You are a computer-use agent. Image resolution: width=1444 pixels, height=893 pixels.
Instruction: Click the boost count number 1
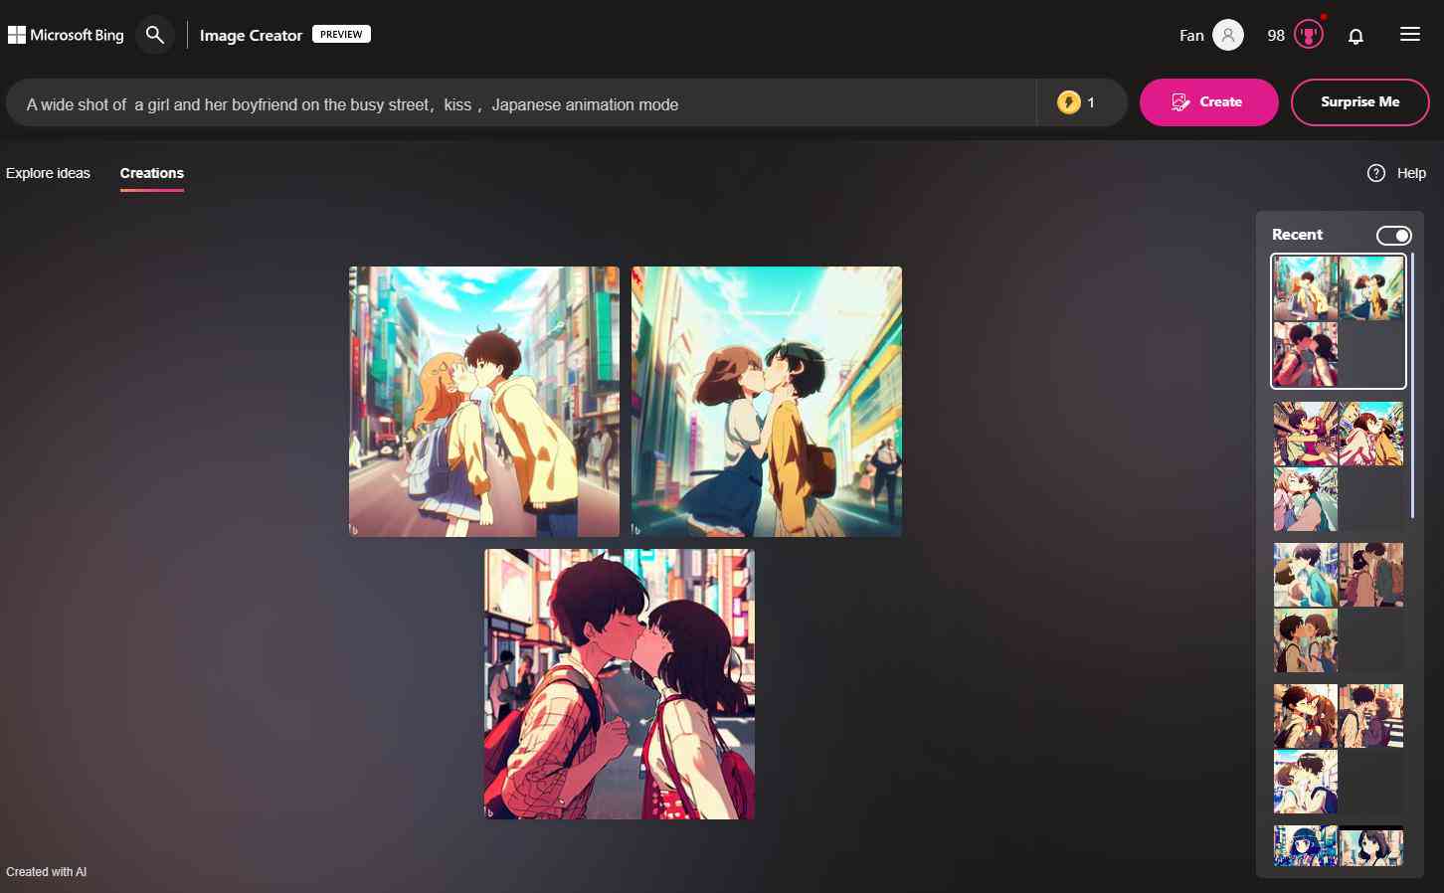(1091, 102)
